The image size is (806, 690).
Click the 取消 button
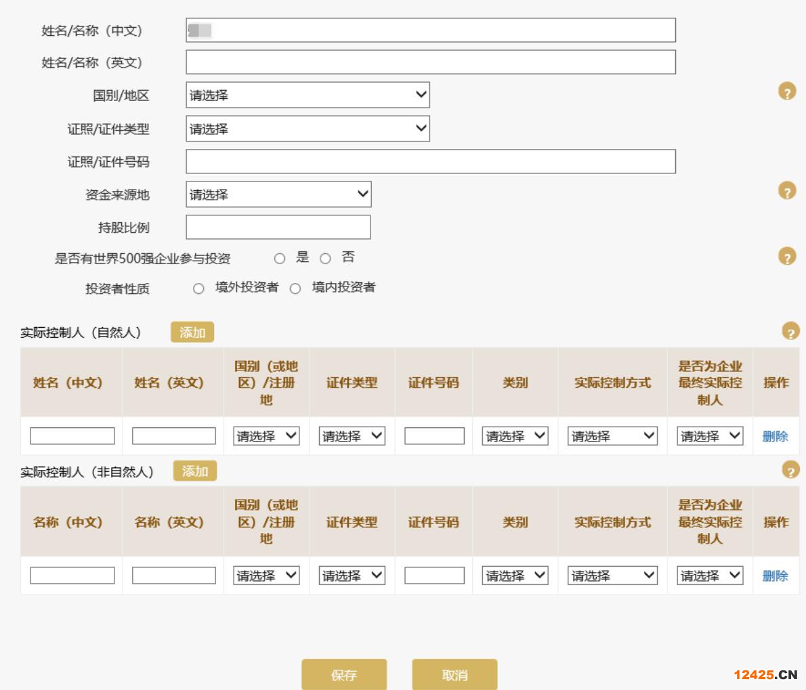[x=454, y=674]
